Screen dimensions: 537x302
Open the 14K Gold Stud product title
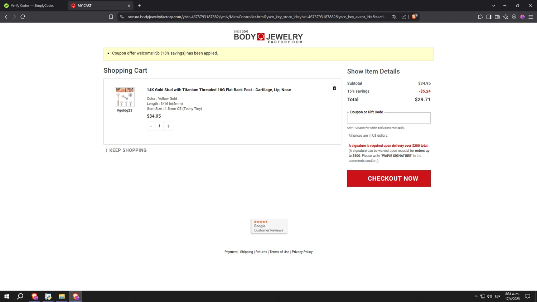(x=219, y=90)
